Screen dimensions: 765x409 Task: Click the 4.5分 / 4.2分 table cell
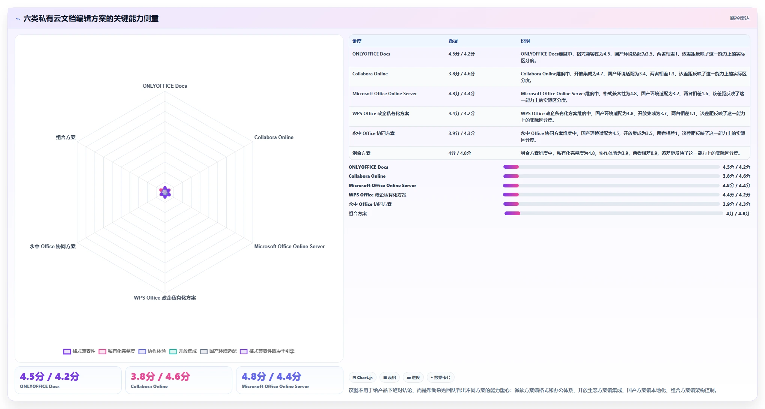(462, 54)
